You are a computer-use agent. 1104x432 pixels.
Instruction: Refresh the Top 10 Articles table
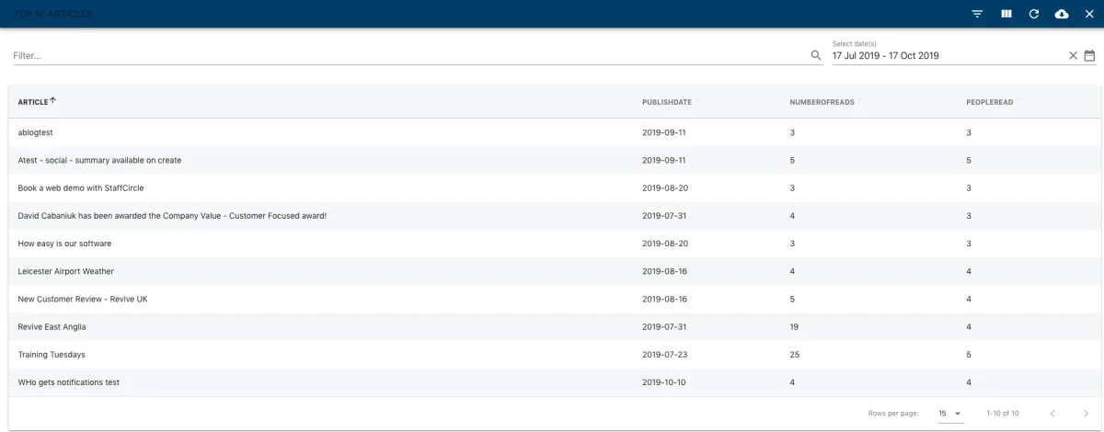point(1033,14)
